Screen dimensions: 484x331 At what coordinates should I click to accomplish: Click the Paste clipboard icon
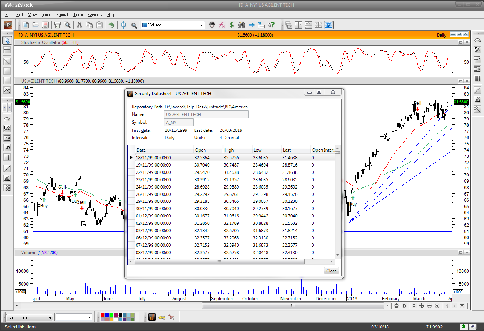[99, 25]
